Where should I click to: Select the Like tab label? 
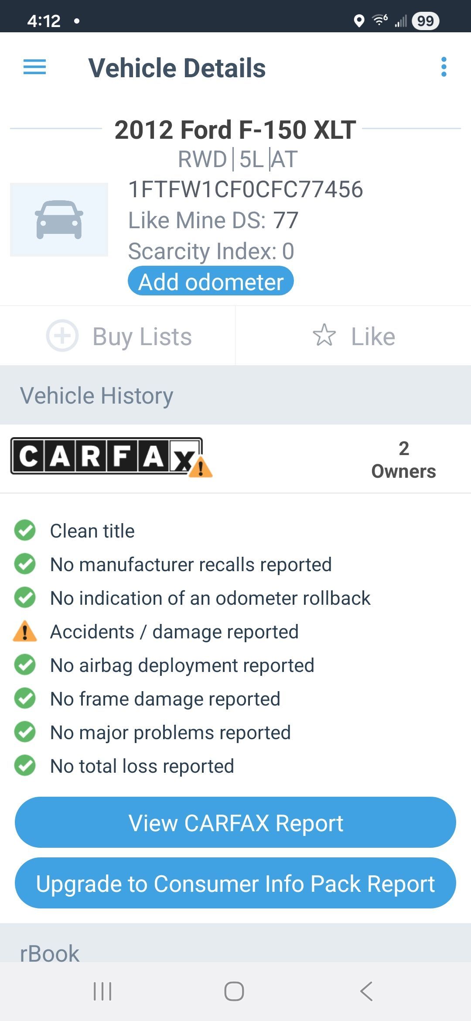click(x=373, y=336)
